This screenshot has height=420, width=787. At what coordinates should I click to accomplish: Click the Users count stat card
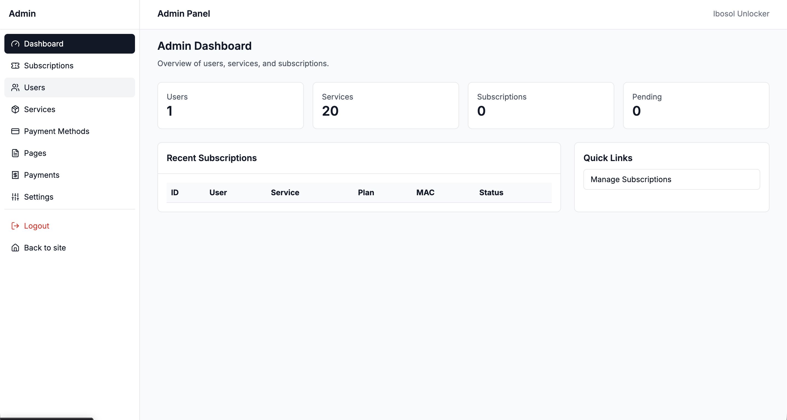tap(230, 106)
